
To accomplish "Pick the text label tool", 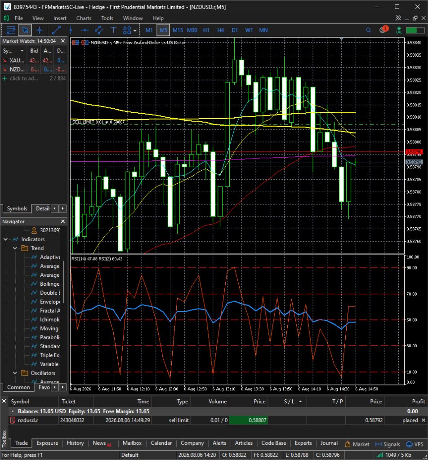I will [113, 30].
